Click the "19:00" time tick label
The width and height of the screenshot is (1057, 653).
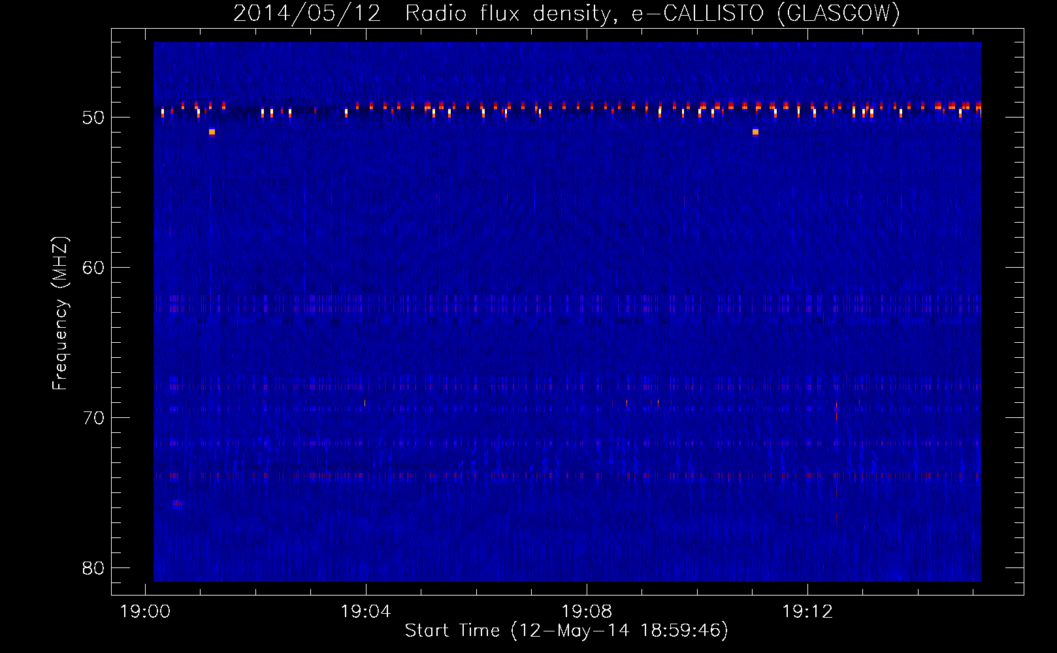(145, 612)
